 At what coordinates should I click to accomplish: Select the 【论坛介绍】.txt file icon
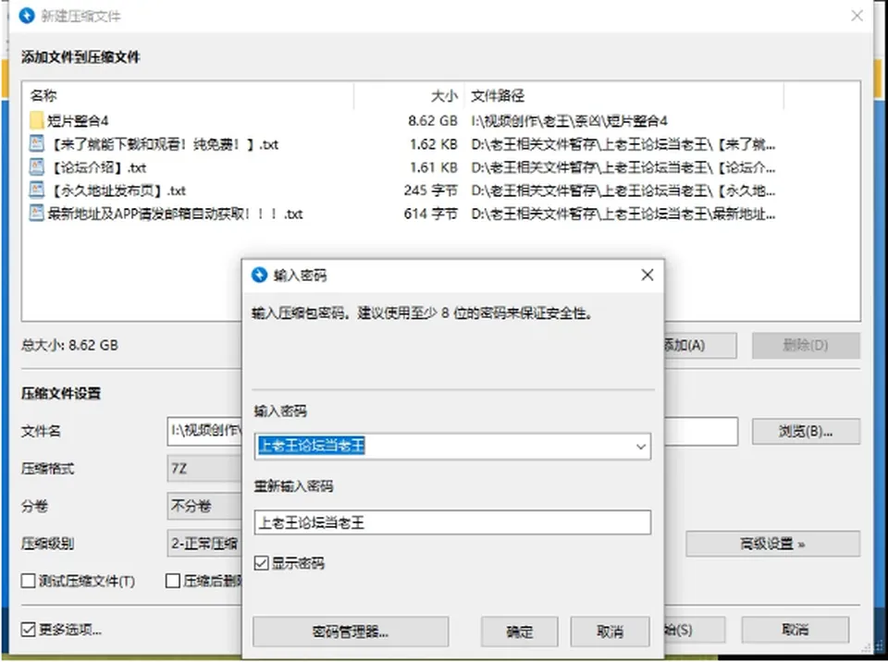37,166
